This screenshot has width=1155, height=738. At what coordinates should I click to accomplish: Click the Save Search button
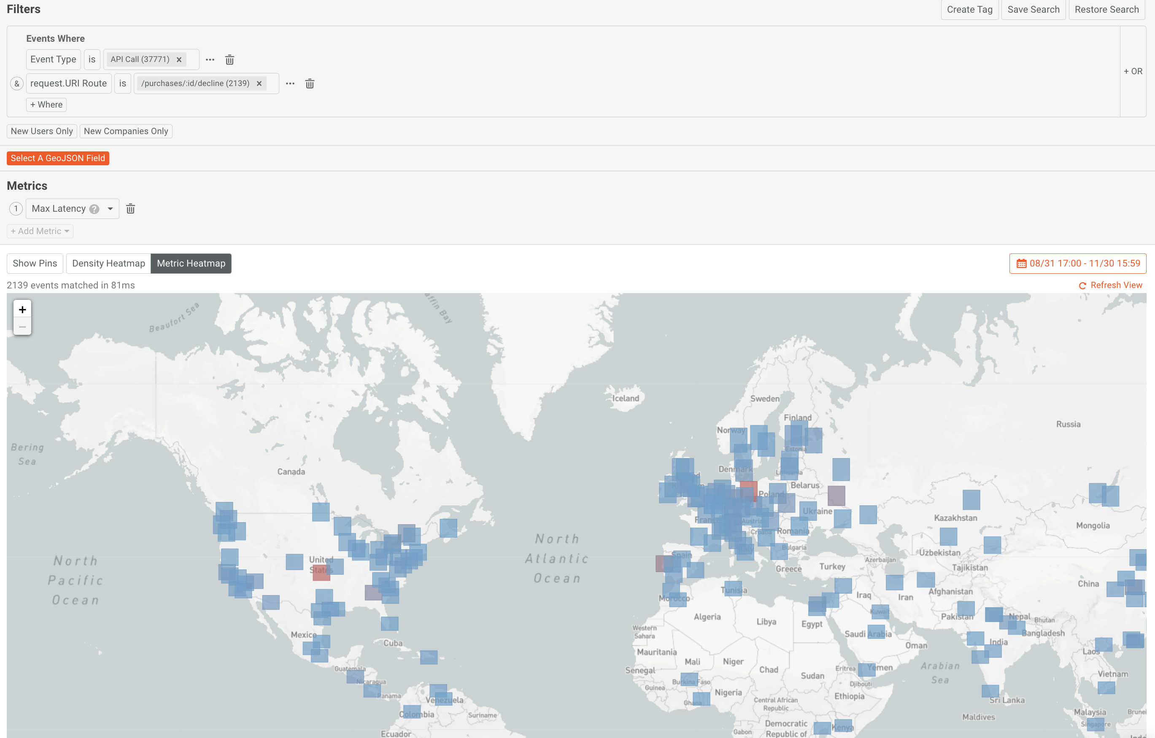pyautogui.click(x=1033, y=9)
